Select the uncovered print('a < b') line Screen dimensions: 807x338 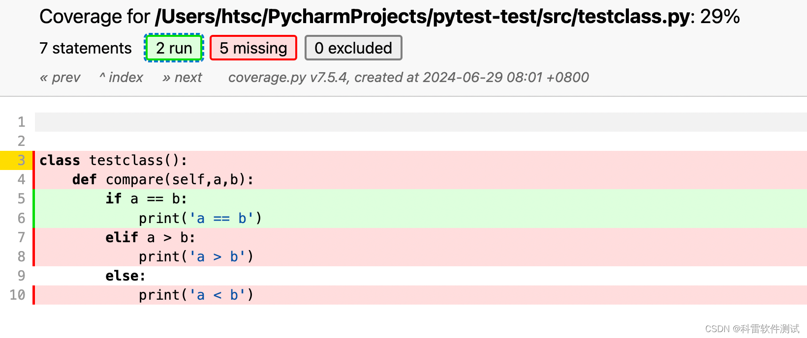(196, 295)
